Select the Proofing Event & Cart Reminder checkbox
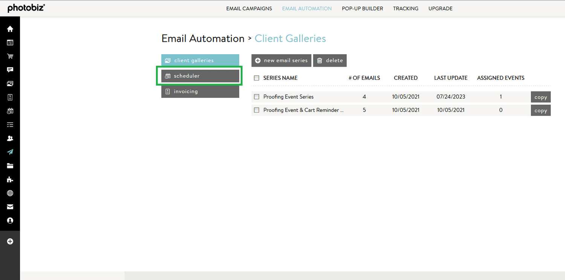 [257, 110]
